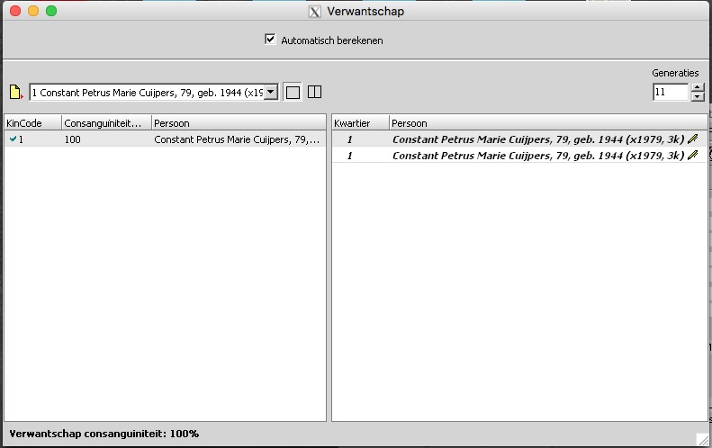Click the yellow document icon beside person selector

(x=15, y=92)
